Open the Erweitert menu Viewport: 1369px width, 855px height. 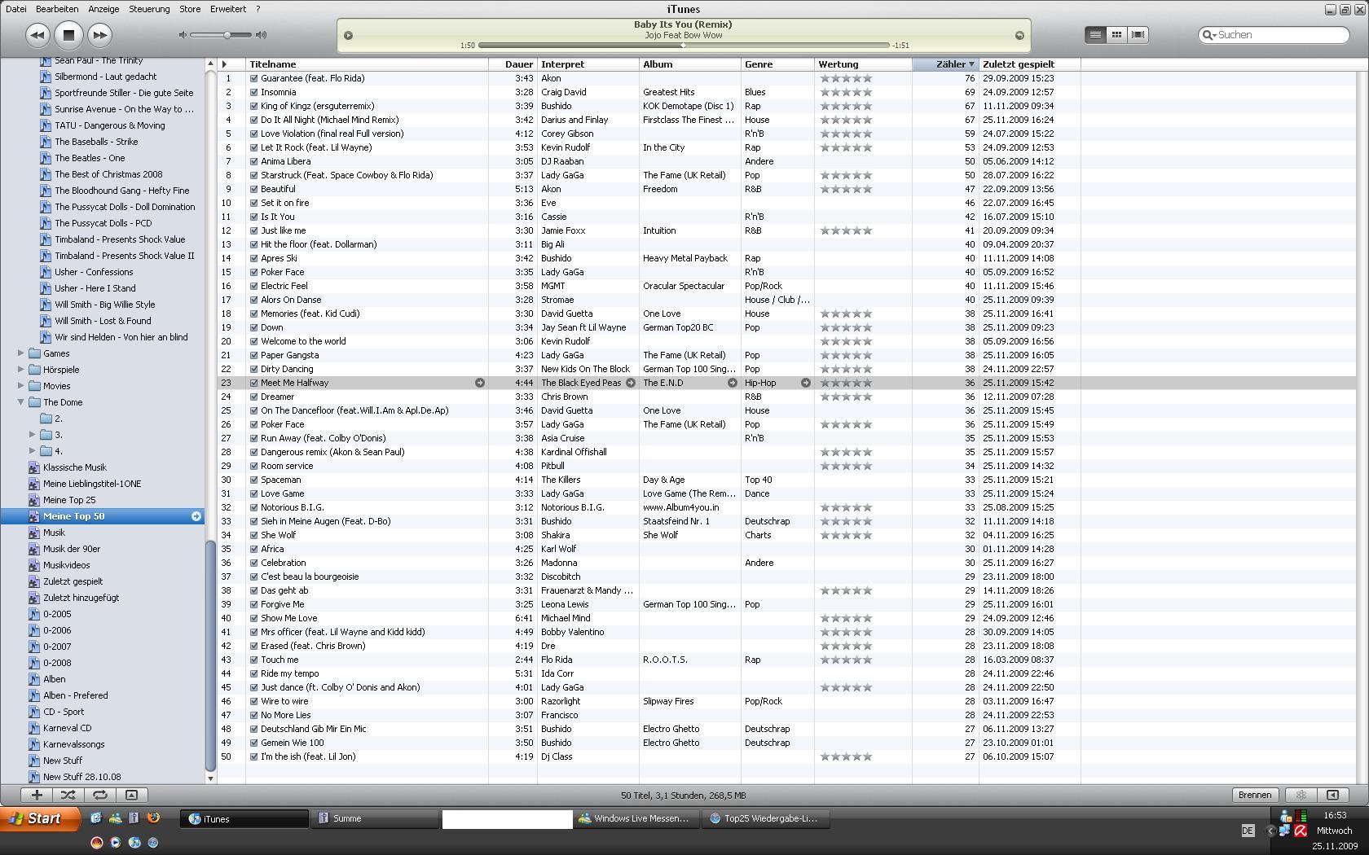tap(228, 9)
